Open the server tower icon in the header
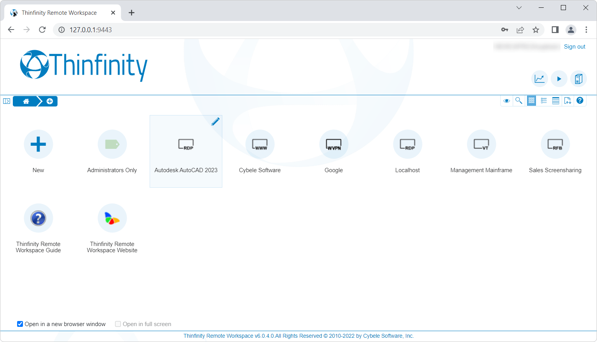The width and height of the screenshot is (597, 342). pos(578,79)
